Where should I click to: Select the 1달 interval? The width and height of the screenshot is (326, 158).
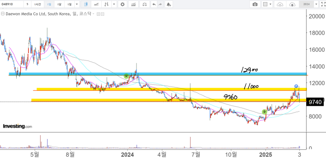pyautogui.click(x=59, y=4)
